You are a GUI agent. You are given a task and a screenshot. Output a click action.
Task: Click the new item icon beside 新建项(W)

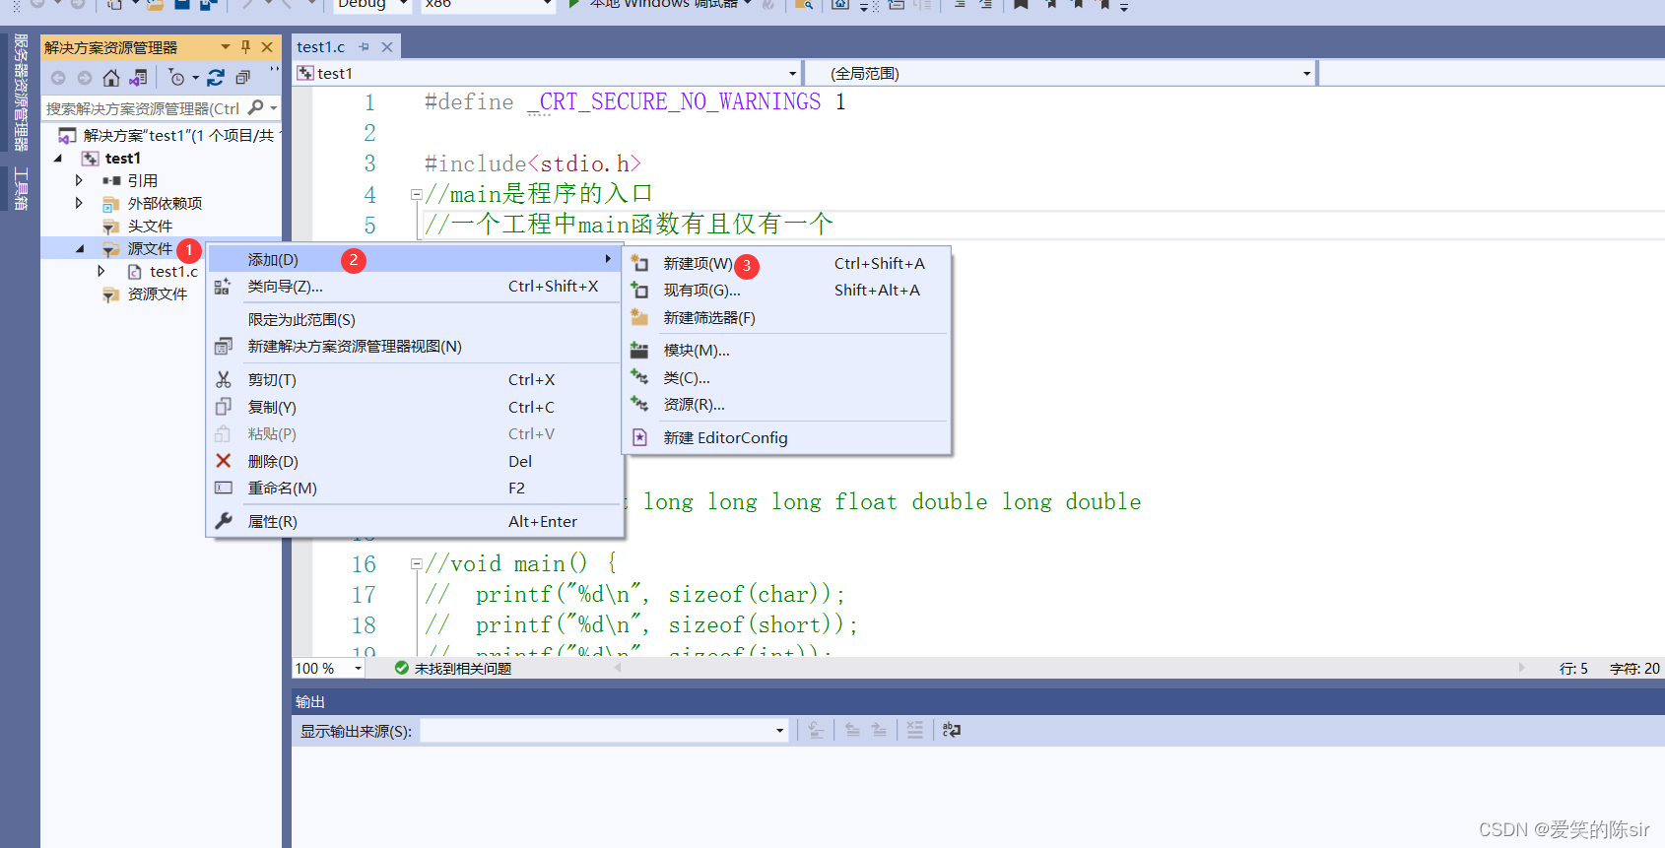(x=639, y=263)
